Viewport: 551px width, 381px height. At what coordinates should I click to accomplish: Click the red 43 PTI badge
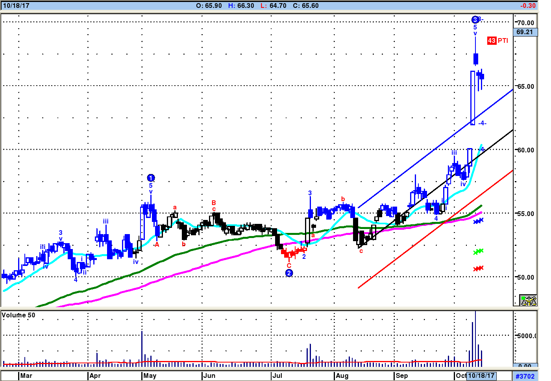(492, 40)
